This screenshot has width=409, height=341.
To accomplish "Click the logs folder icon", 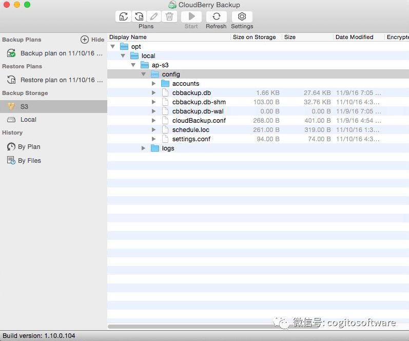I will pos(155,148).
